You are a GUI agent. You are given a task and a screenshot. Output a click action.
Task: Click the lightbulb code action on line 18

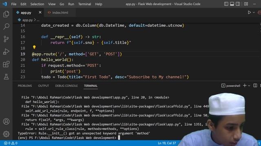34,47
